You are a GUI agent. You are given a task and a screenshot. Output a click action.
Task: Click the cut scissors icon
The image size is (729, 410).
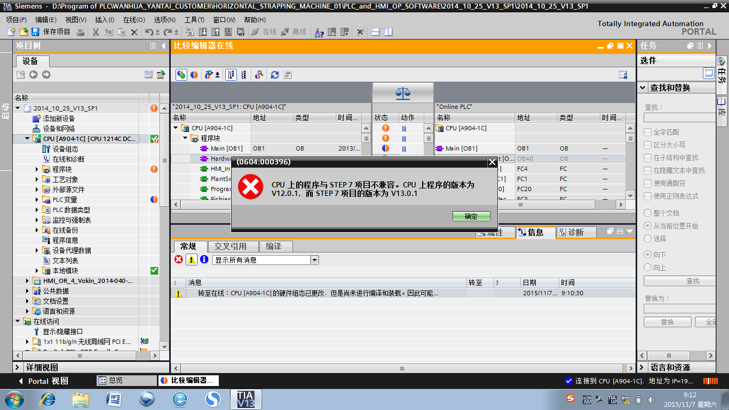pyautogui.click(x=96, y=32)
